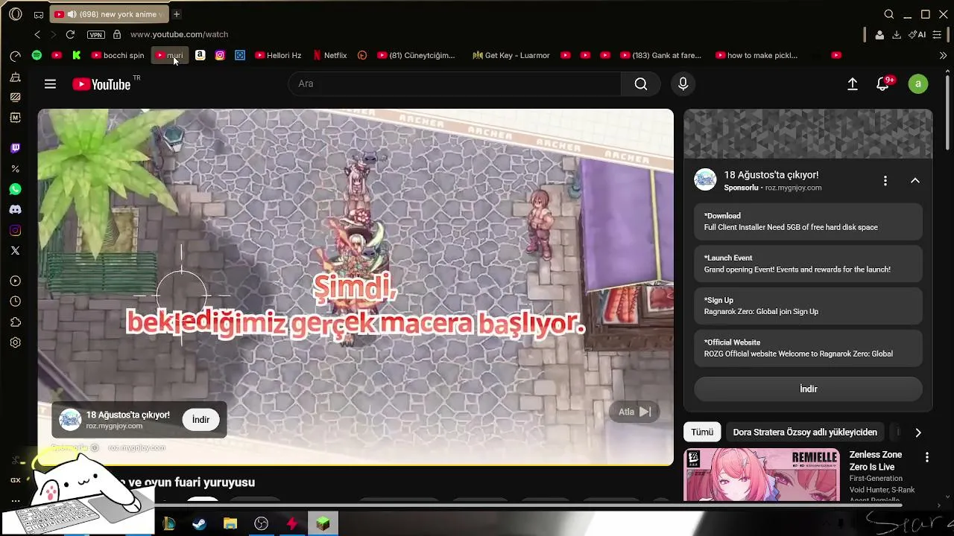This screenshot has width=954, height=536.
Task: Open OBS Studio from the taskbar
Action: pos(261,524)
